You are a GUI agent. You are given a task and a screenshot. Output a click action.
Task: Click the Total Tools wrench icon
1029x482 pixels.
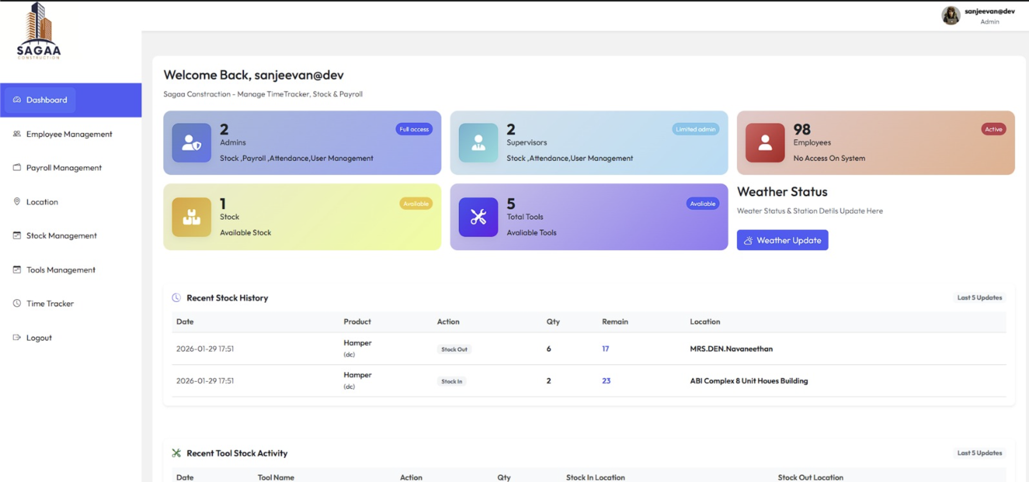pos(478,217)
